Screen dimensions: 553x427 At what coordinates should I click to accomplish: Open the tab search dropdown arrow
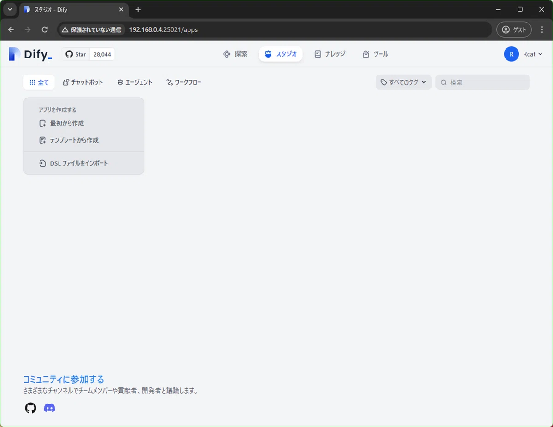tap(10, 10)
